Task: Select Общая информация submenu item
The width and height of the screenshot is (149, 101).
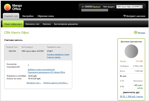Action: tap(13, 24)
